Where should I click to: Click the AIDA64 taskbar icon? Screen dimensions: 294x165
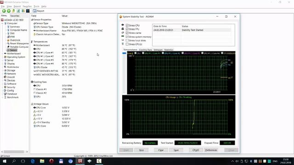[x=80, y=161]
